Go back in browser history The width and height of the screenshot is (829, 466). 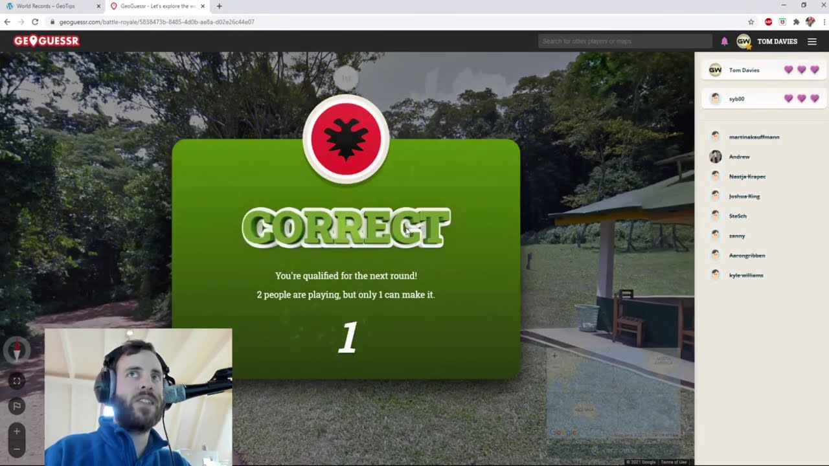click(x=7, y=21)
